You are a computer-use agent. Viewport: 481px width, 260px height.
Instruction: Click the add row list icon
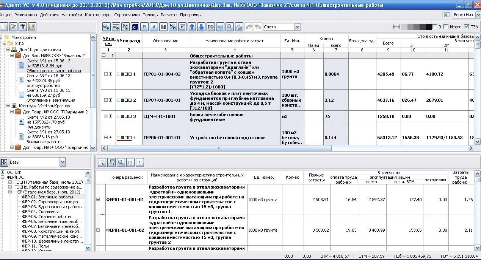tap(116, 27)
